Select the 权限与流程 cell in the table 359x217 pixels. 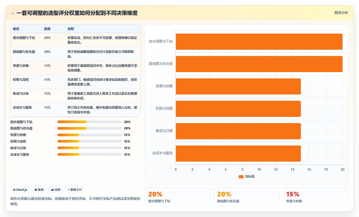tap(21, 80)
